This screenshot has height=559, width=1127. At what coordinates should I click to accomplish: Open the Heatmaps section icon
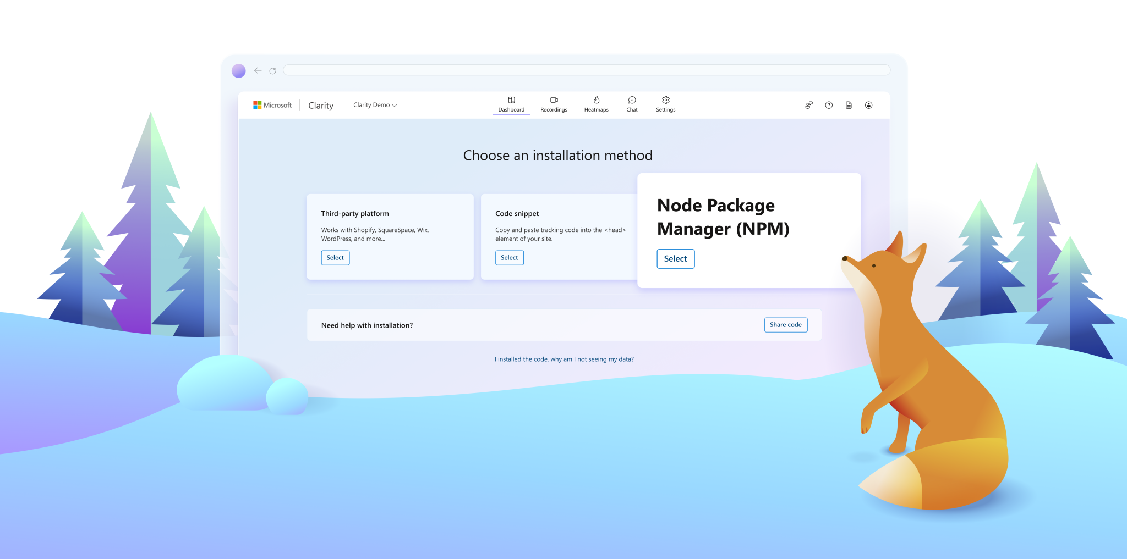(x=596, y=101)
